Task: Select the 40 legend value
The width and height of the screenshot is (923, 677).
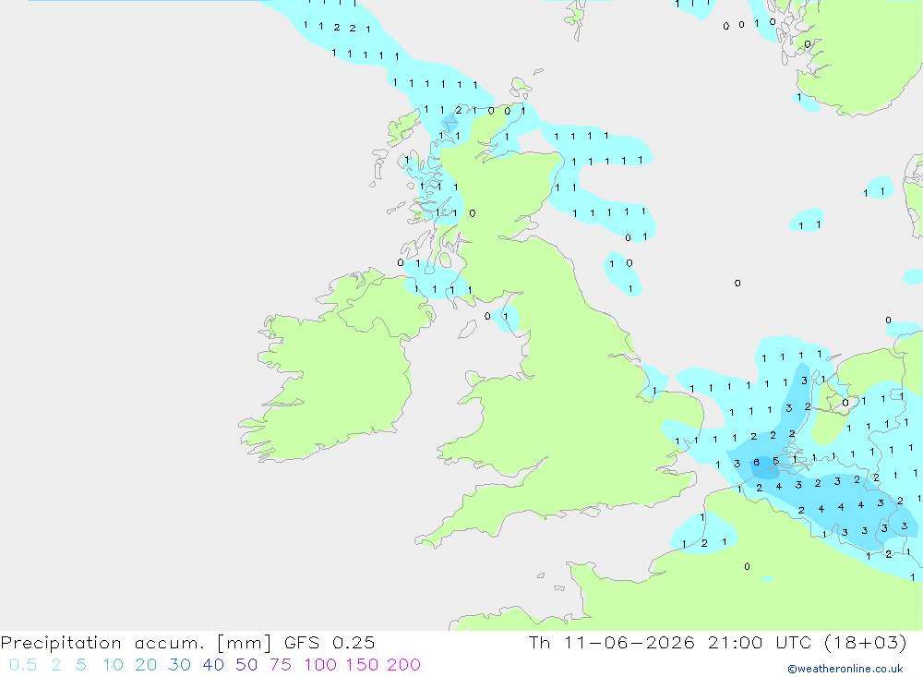Action: [213, 665]
